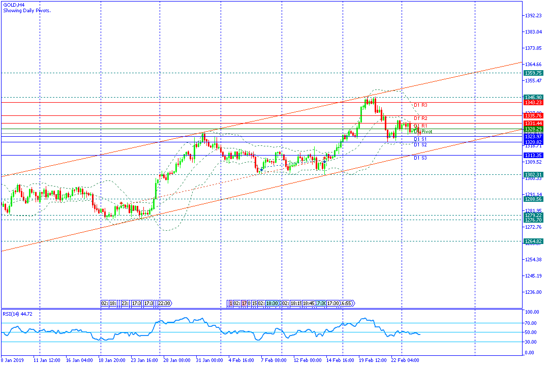Open the 18:45 event marker

pyautogui.click(x=308, y=303)
